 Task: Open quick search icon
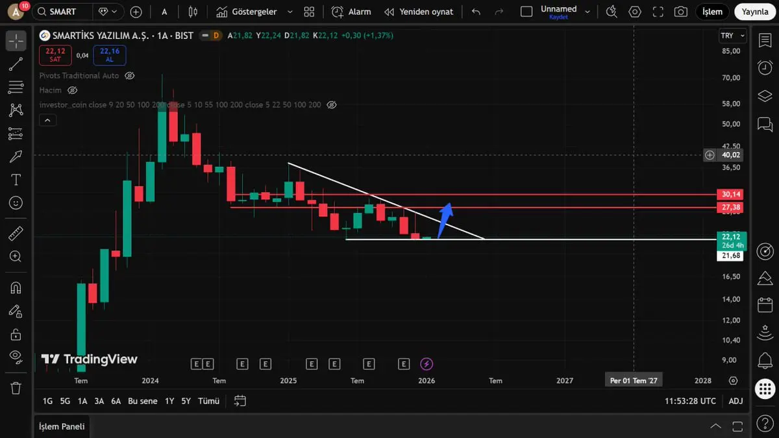tap(612, 12)
